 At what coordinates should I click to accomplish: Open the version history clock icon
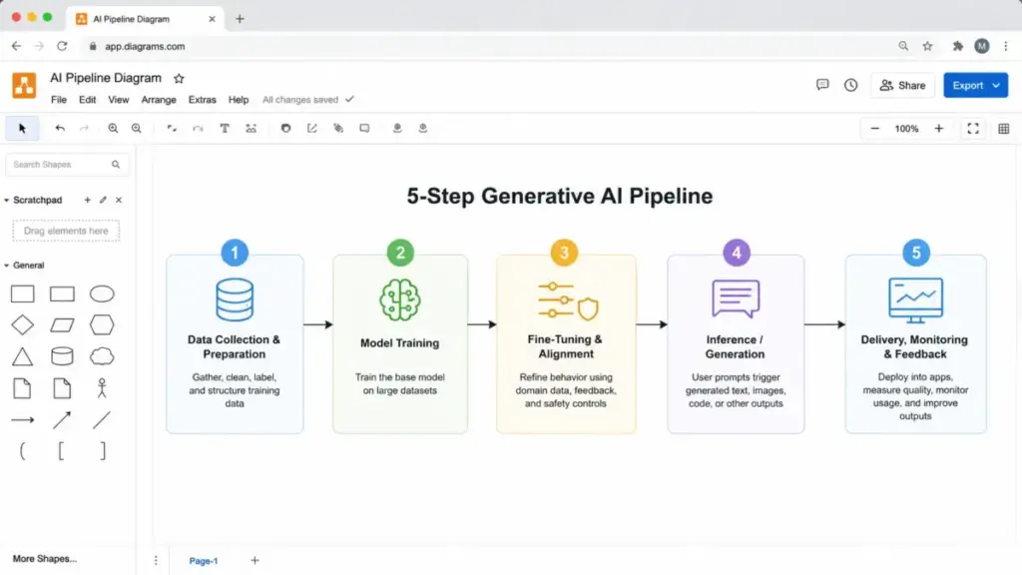click(x=850, y=85)
